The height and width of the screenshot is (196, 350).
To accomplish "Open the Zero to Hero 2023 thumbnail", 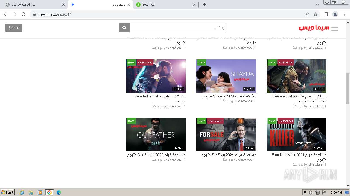I will [x=156, y=76].
